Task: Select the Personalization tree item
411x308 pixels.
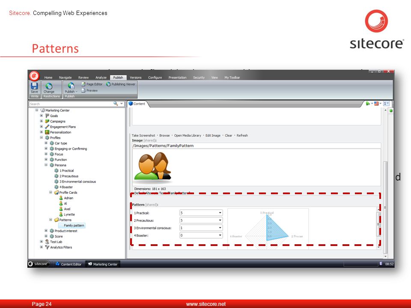Action: [58, 132]
